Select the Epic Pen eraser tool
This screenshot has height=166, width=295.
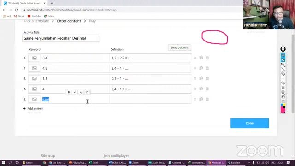[x=283, y=74]
